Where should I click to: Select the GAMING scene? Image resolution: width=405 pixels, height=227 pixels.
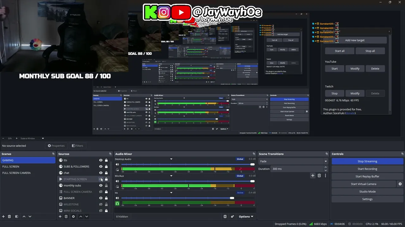[28, 160]
